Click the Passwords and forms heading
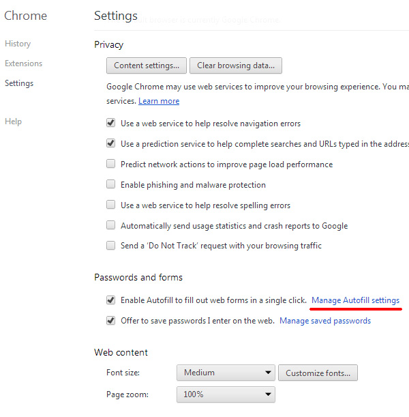 coord(138,277)
